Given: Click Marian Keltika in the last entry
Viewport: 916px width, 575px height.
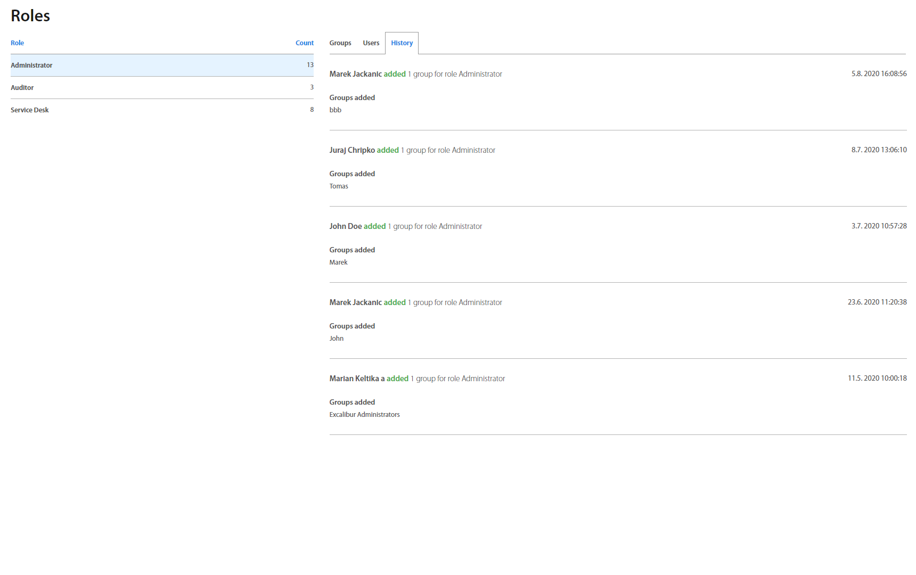Looking at the screenshot, I should pyautogui.click(x=354, y=379).
